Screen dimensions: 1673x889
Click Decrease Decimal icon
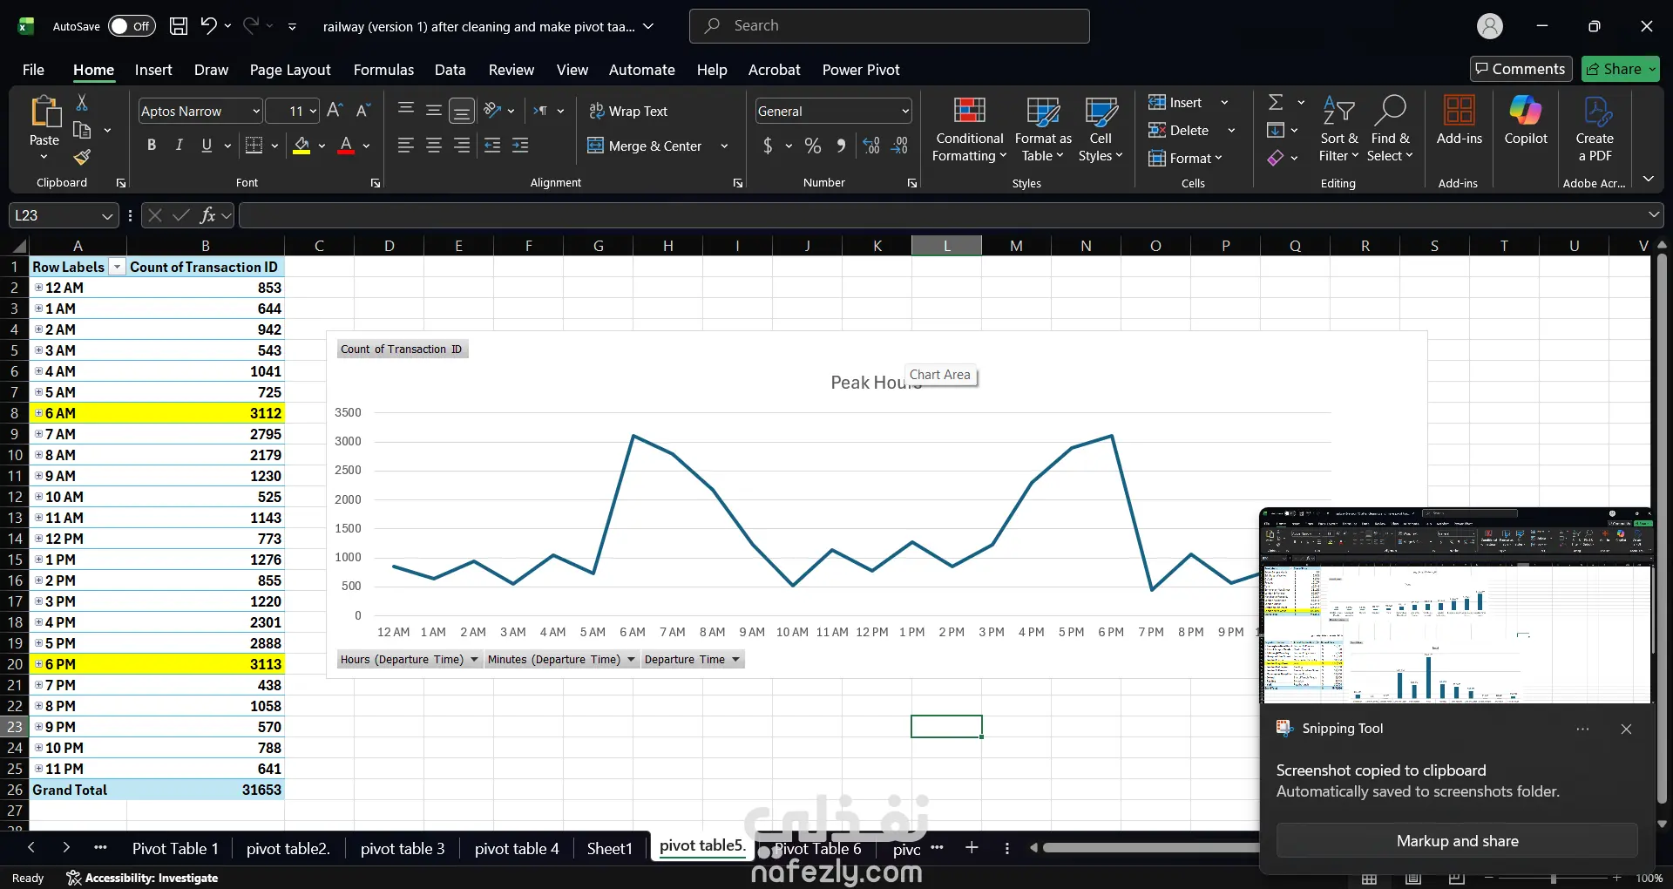[x=900, y=146]
